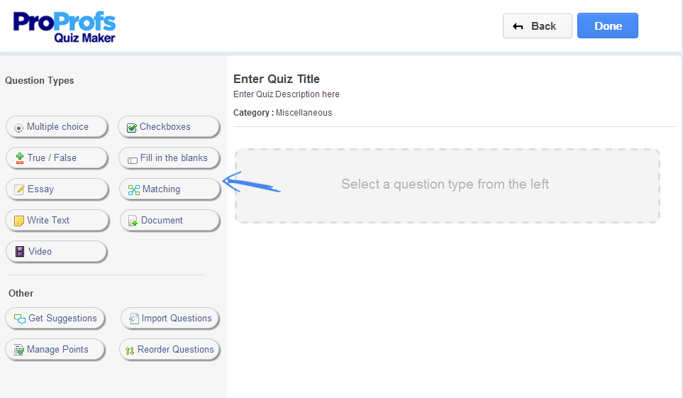Edit the Enter Quiz Title text
The width and height of the screenshot is (683, 398).
277,79
